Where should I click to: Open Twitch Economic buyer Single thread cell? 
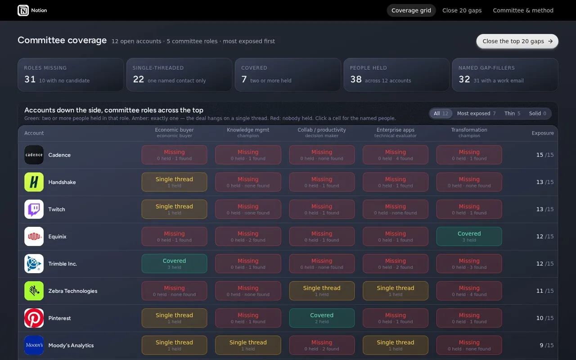pyautogui.click(x=175, y=209)
